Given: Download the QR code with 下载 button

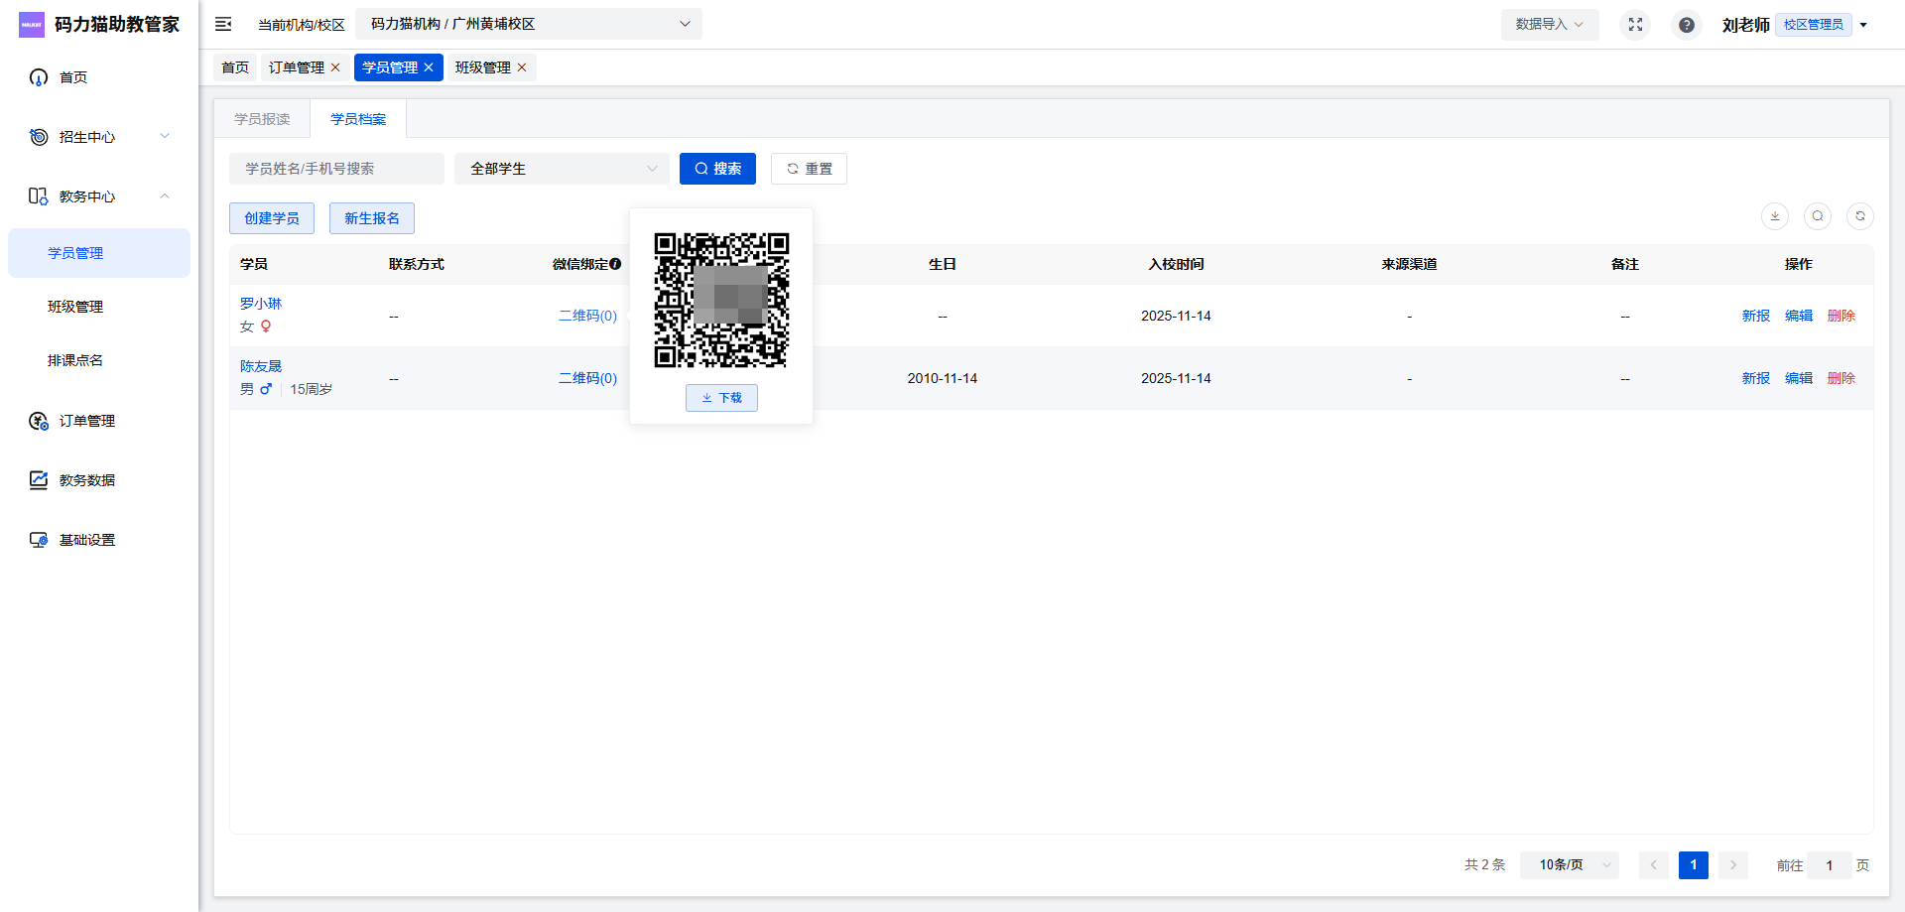Looking at the screenshot, I should 721,398.
